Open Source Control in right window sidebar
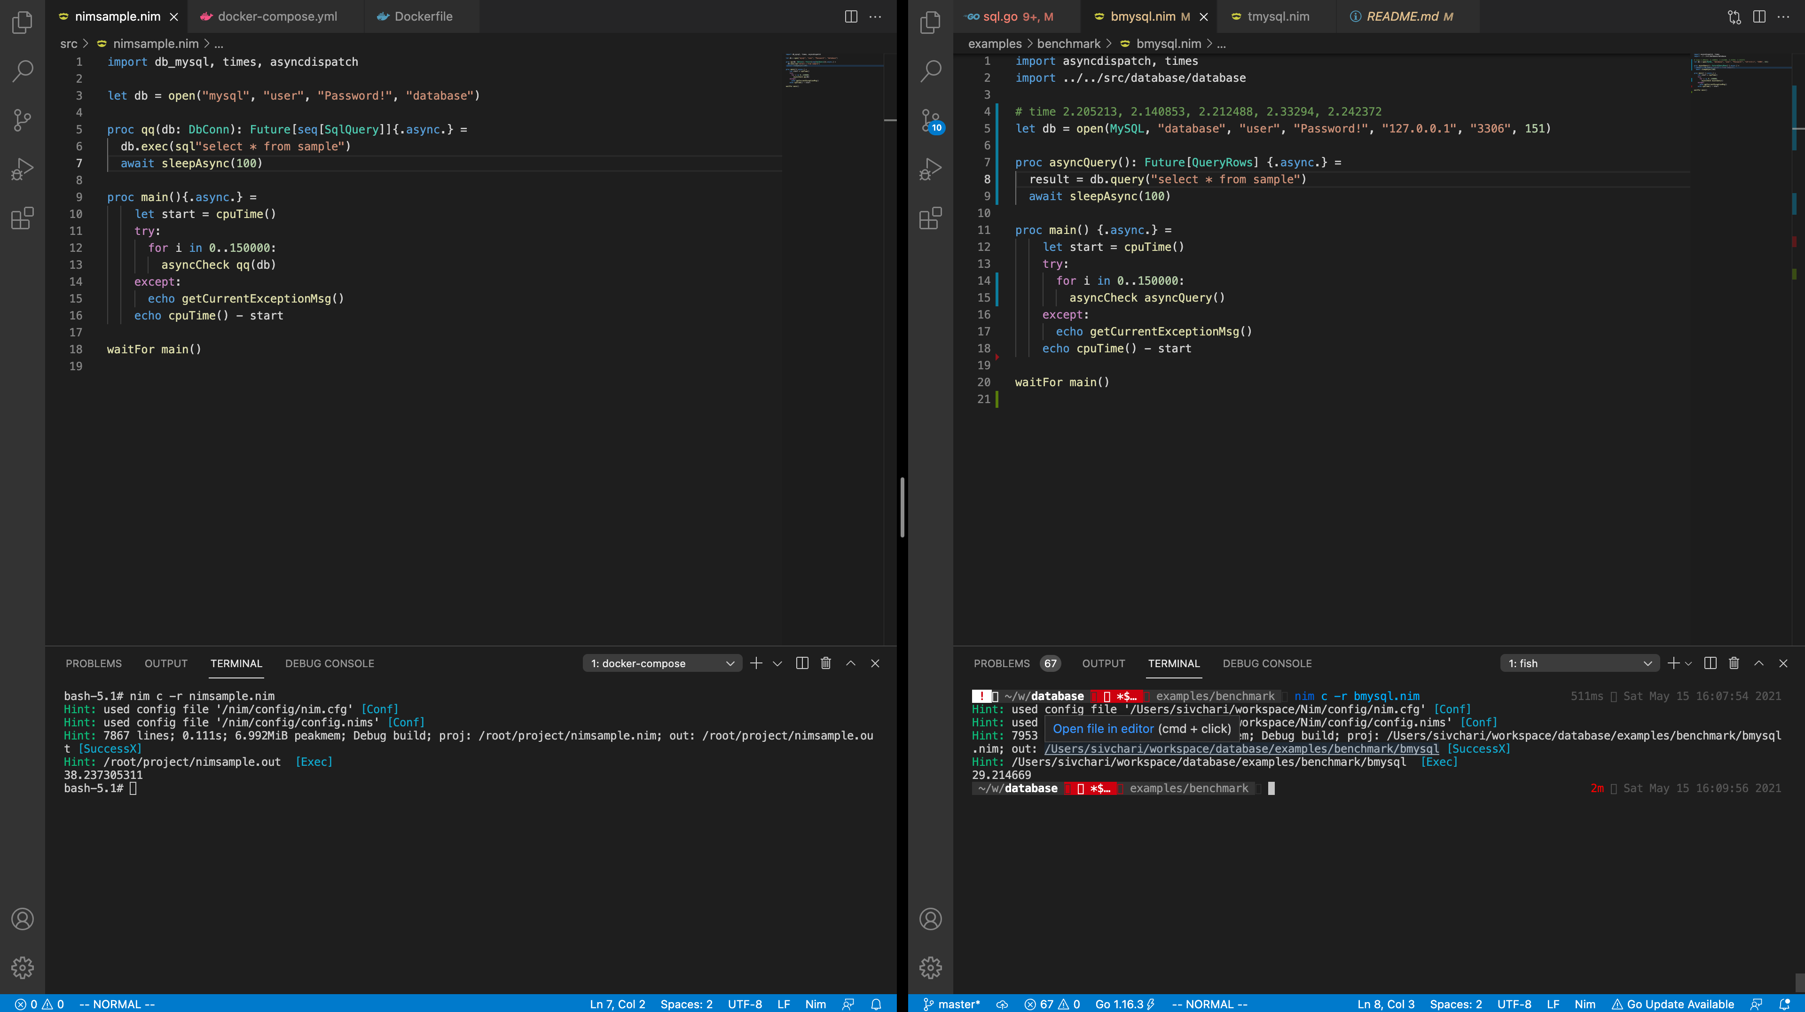The height and width of the screenshot is (1012, 1805). (931, 120)
